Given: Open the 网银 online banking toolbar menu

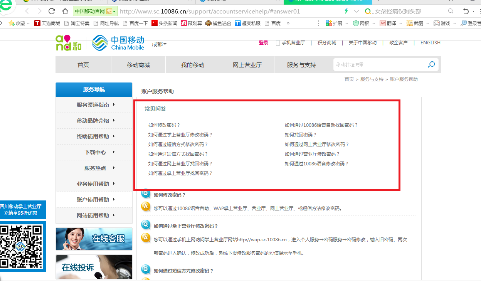Looking at the screenshot, I should click(364, 23).
